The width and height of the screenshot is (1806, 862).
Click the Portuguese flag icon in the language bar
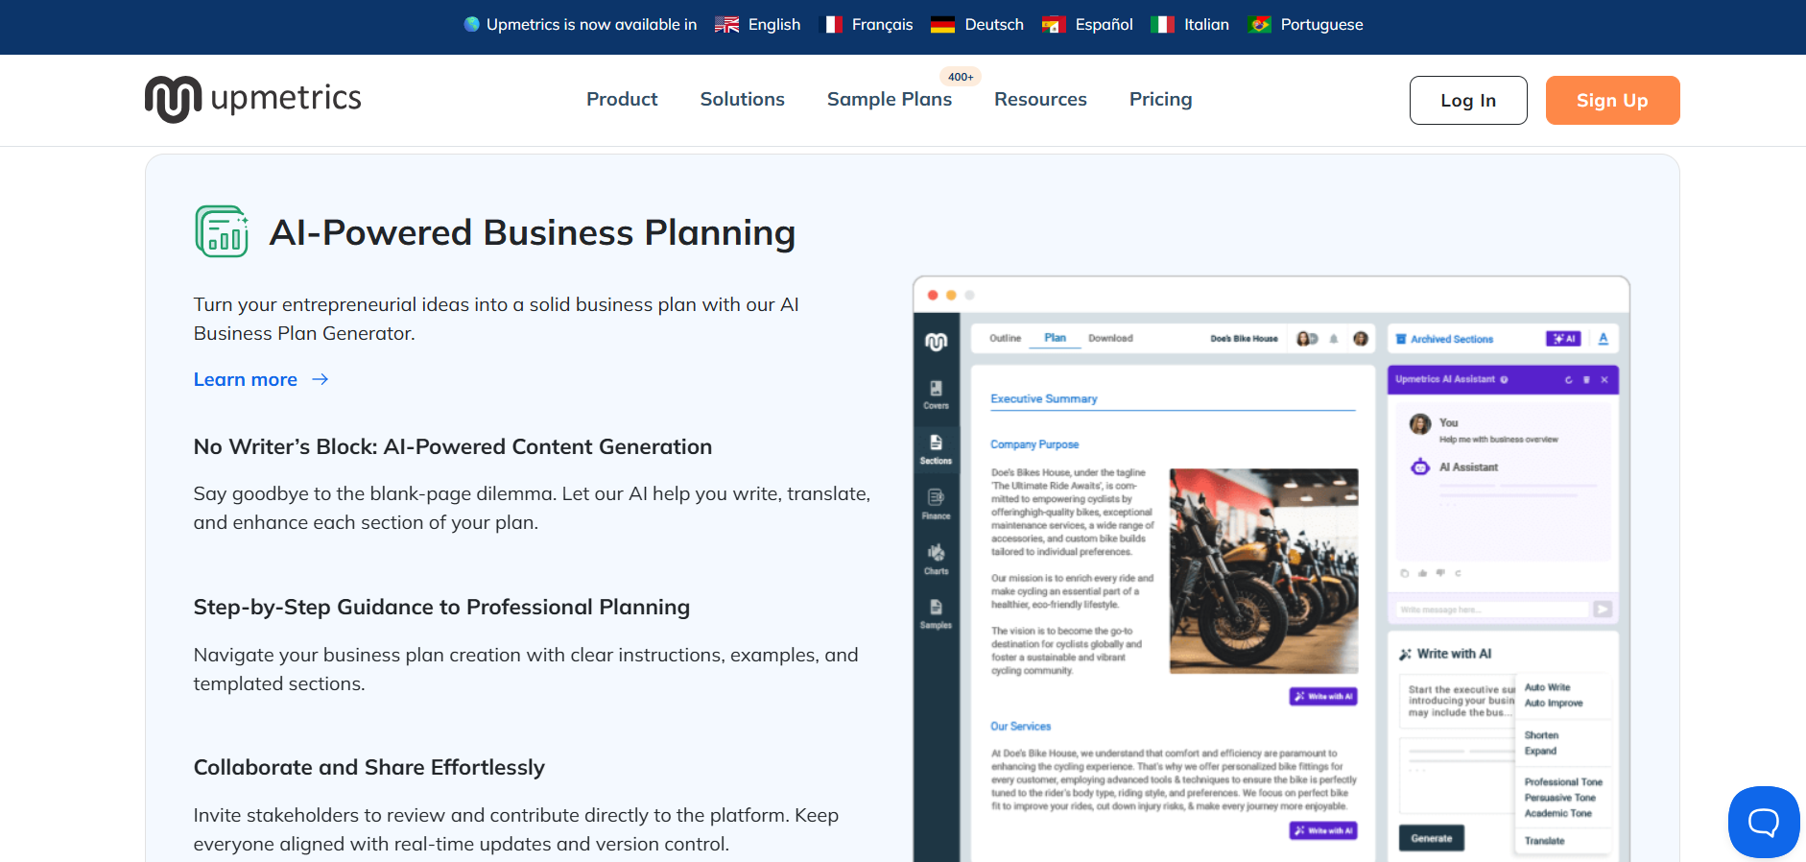[1260, 25]
